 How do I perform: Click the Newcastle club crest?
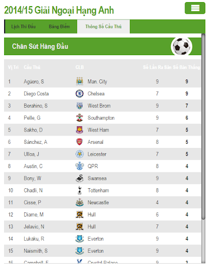click(x=80, y=203)
